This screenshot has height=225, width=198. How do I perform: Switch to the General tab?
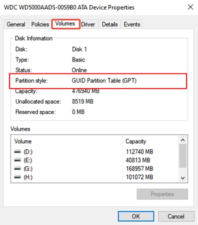[16, 24]
